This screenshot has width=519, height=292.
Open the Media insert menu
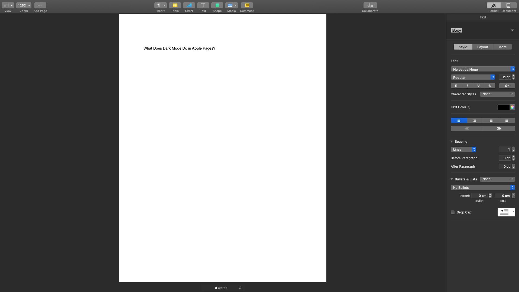click(232, 5)
